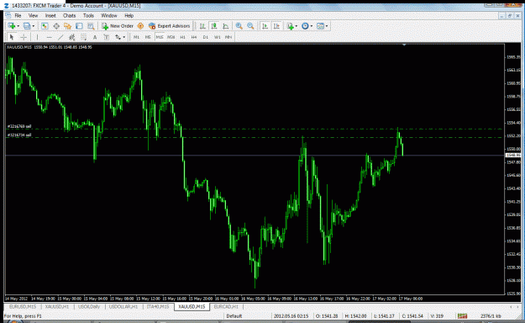The height and width of the screenshot is (323, 525).
Task: Switch to the D1 timeframe
Action: 206,37
